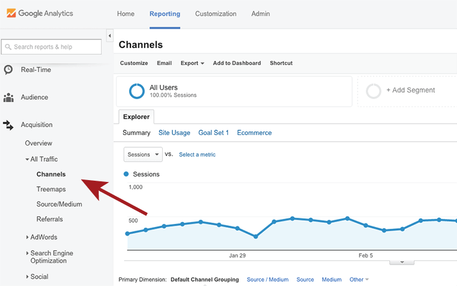Collapse the All Traffic tree section

[x=27, y=159]
